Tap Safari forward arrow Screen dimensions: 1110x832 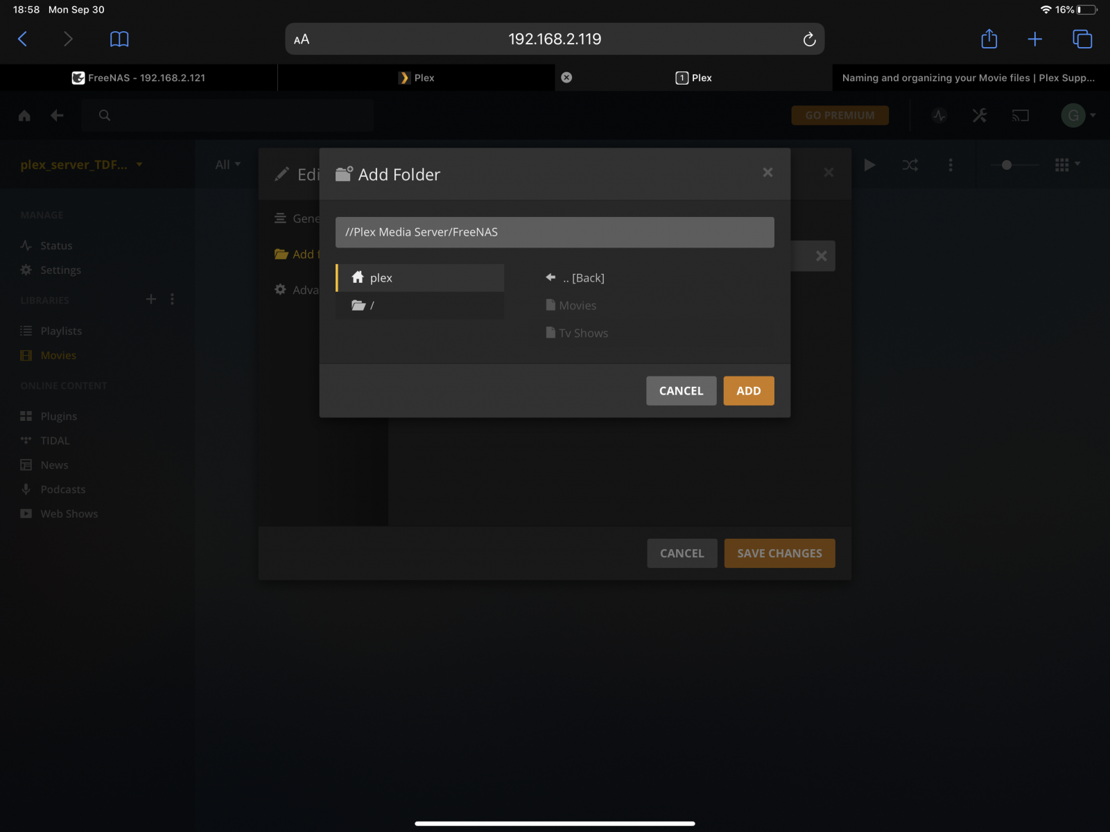pos(68,39)
